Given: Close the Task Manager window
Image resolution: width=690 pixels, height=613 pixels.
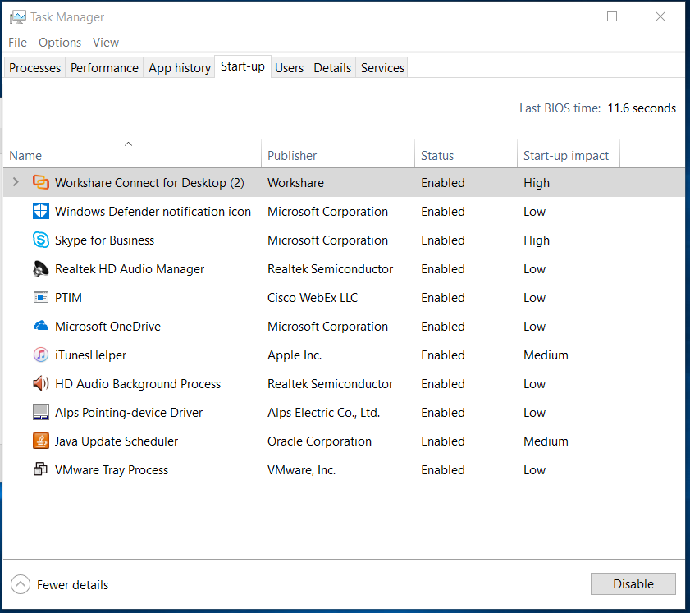Looking at the screenshot, I should (660, 16).
